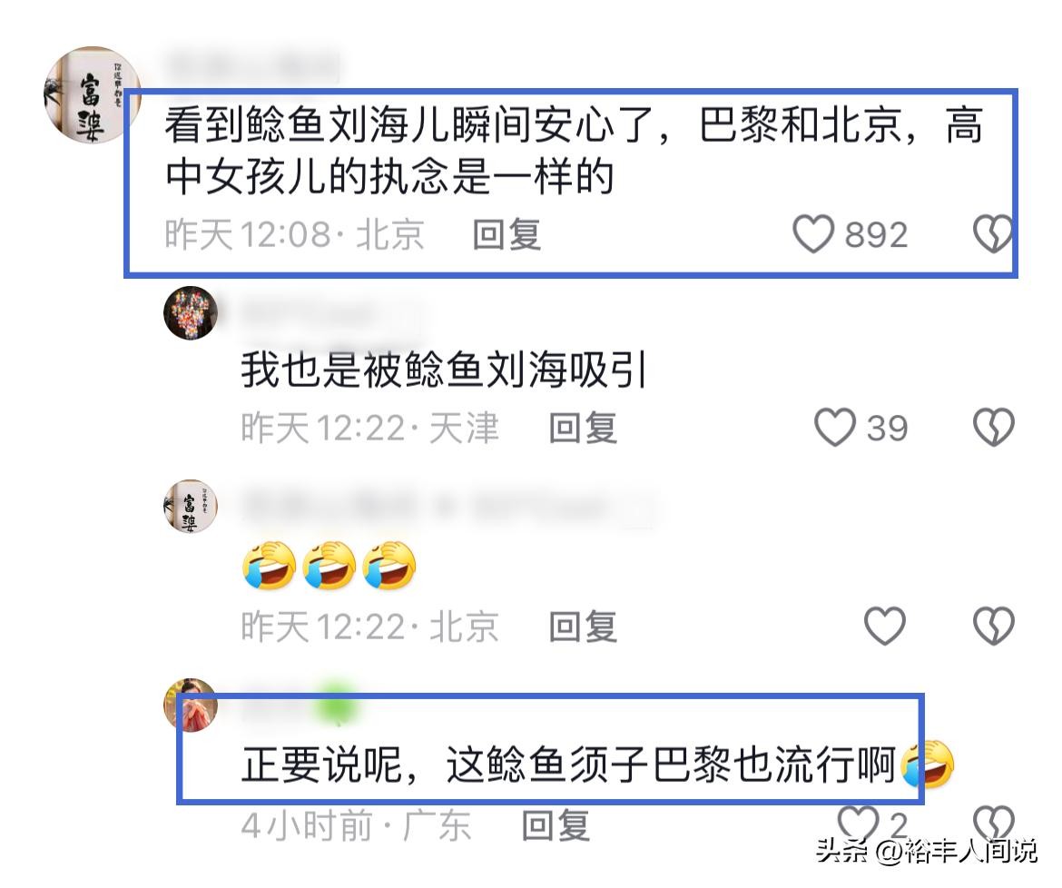Like the laughing emoji reply from Beijing

click(885, 626)
